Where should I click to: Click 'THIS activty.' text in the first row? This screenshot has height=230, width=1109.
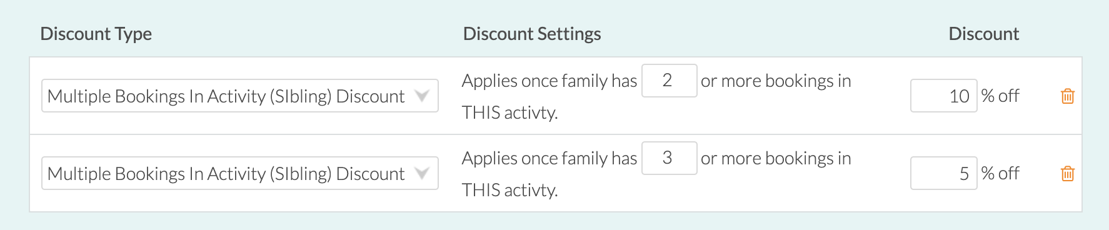[x=509, y=112]
